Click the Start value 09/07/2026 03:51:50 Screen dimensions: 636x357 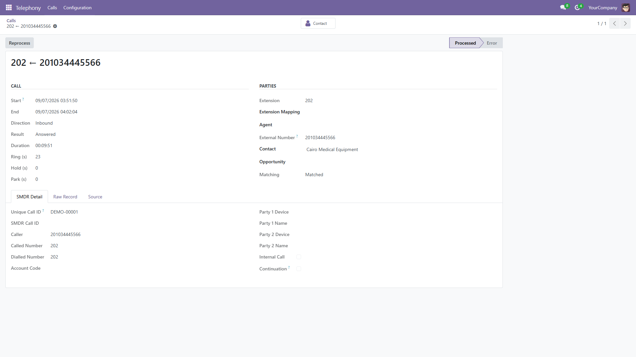coord(56,100)
